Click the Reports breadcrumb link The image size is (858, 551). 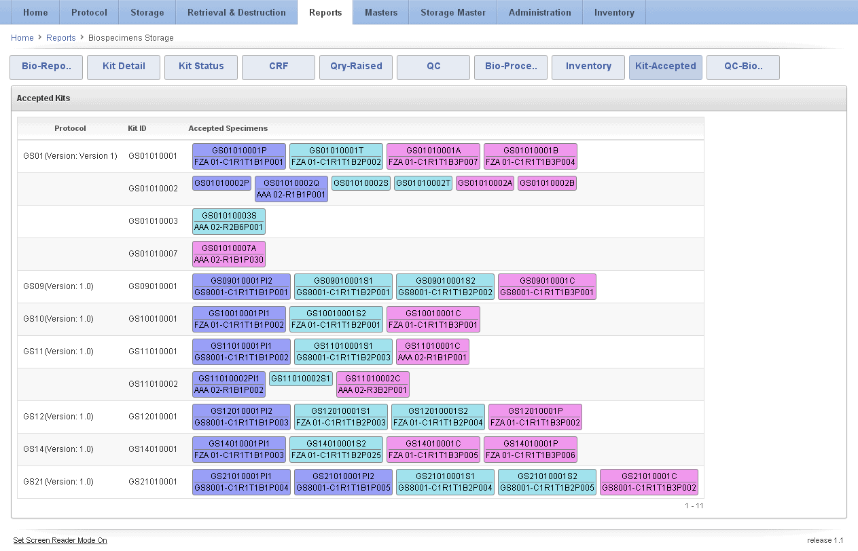point(61,38)
